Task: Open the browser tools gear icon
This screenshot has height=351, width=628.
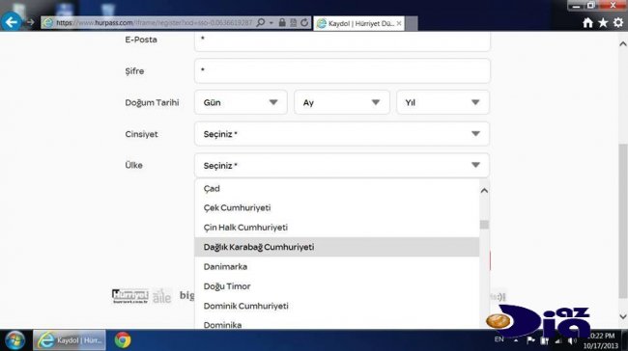Action: [x=618, y=23]
